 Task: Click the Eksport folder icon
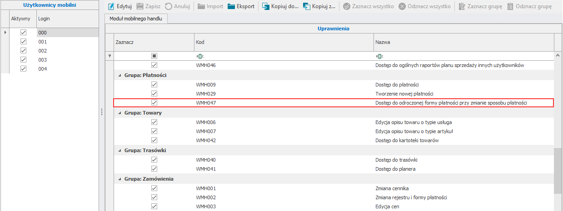[x=231, y=7]
